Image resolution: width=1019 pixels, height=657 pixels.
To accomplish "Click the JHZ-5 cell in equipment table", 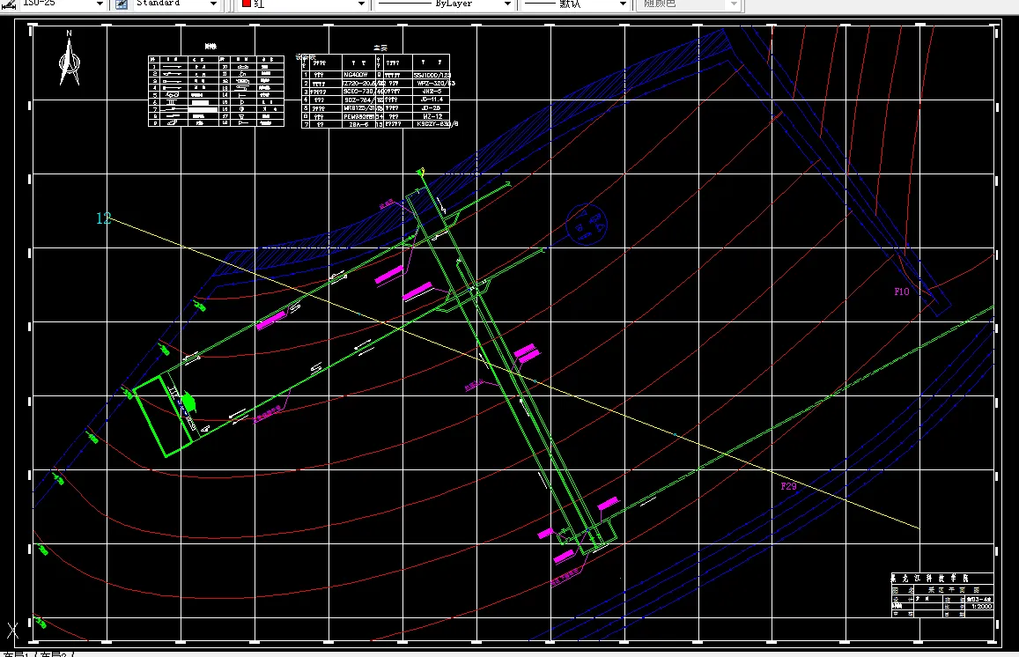I will click(x=432, y=92).
